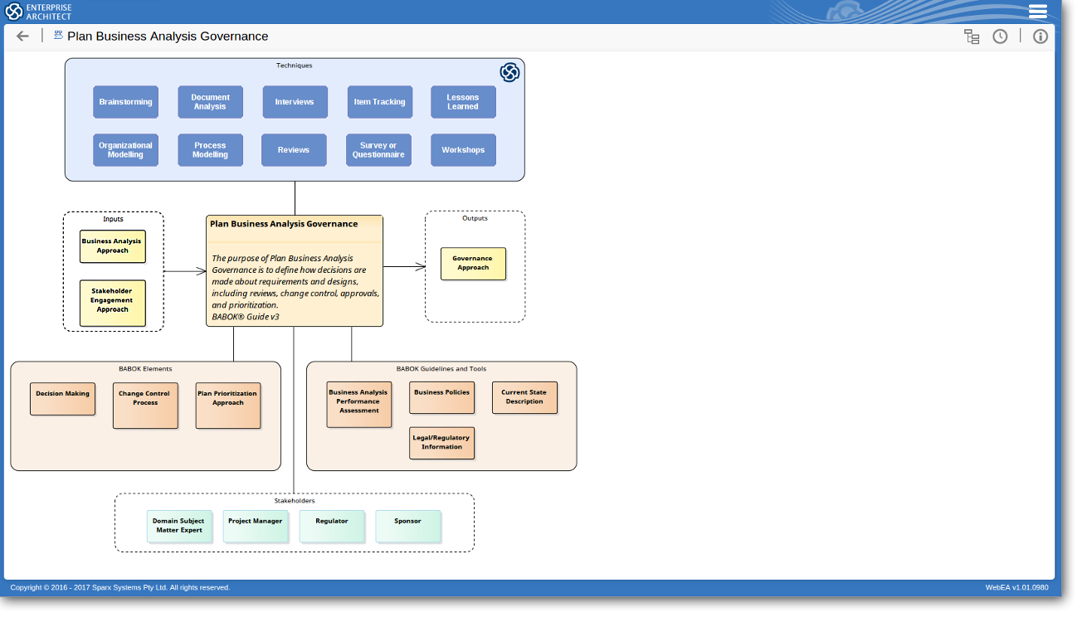Click the Project Manager stakeholder
The image size is (1087, 622).
pos(256,527)
